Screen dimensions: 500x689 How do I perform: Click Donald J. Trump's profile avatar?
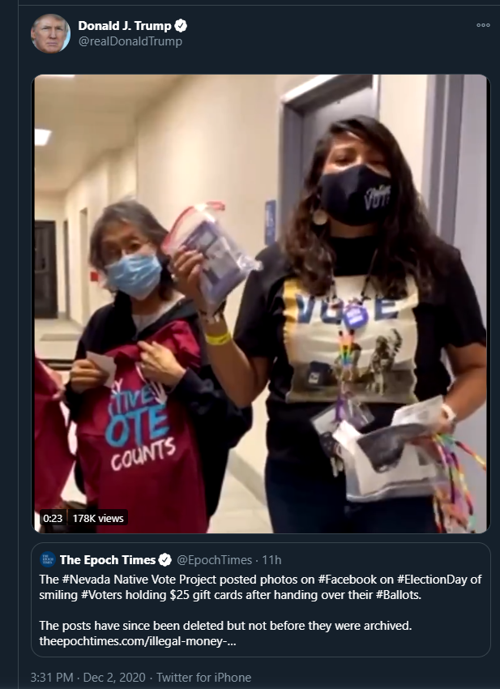[50, 33]
